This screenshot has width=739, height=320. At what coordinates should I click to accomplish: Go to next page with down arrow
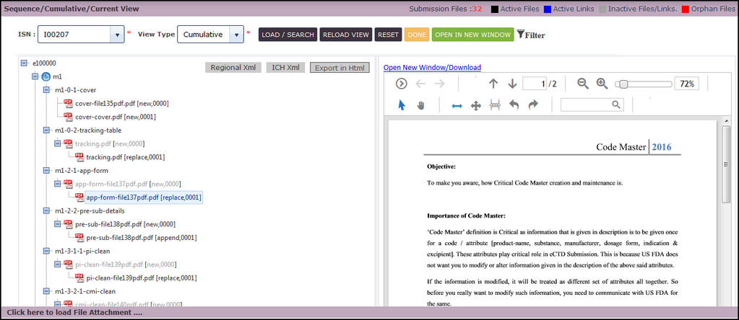[x=512, y=84]
